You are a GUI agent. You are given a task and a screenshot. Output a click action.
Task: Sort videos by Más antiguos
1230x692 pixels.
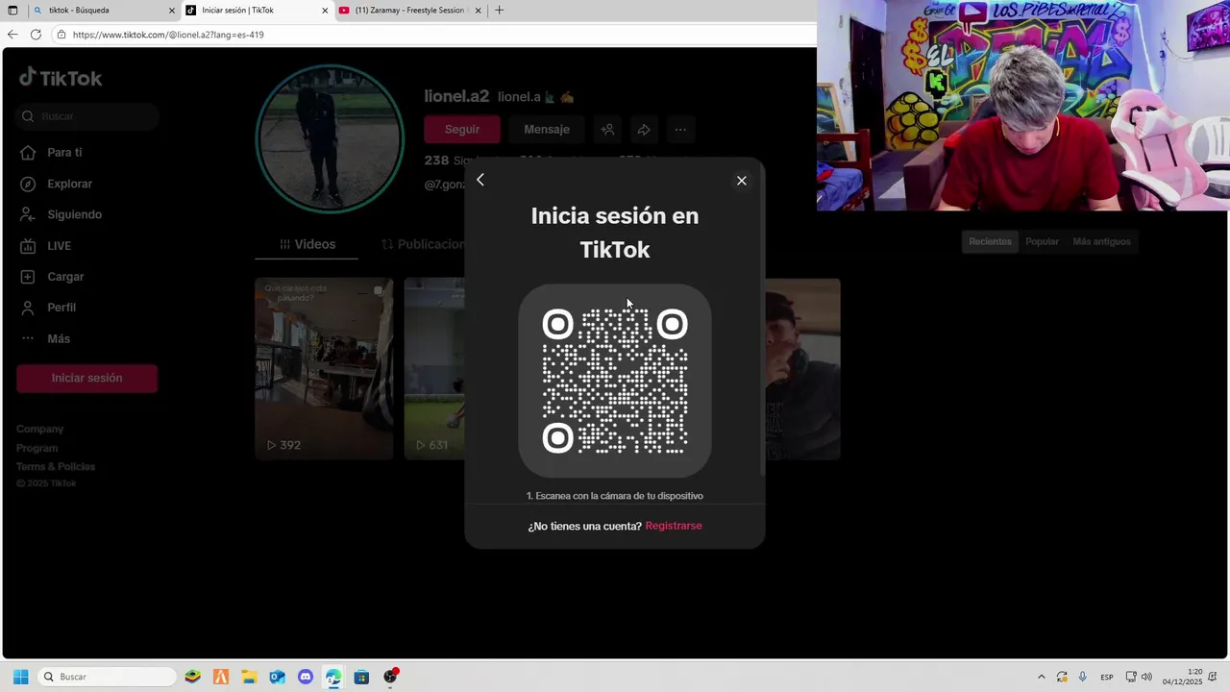point(1101,241)
